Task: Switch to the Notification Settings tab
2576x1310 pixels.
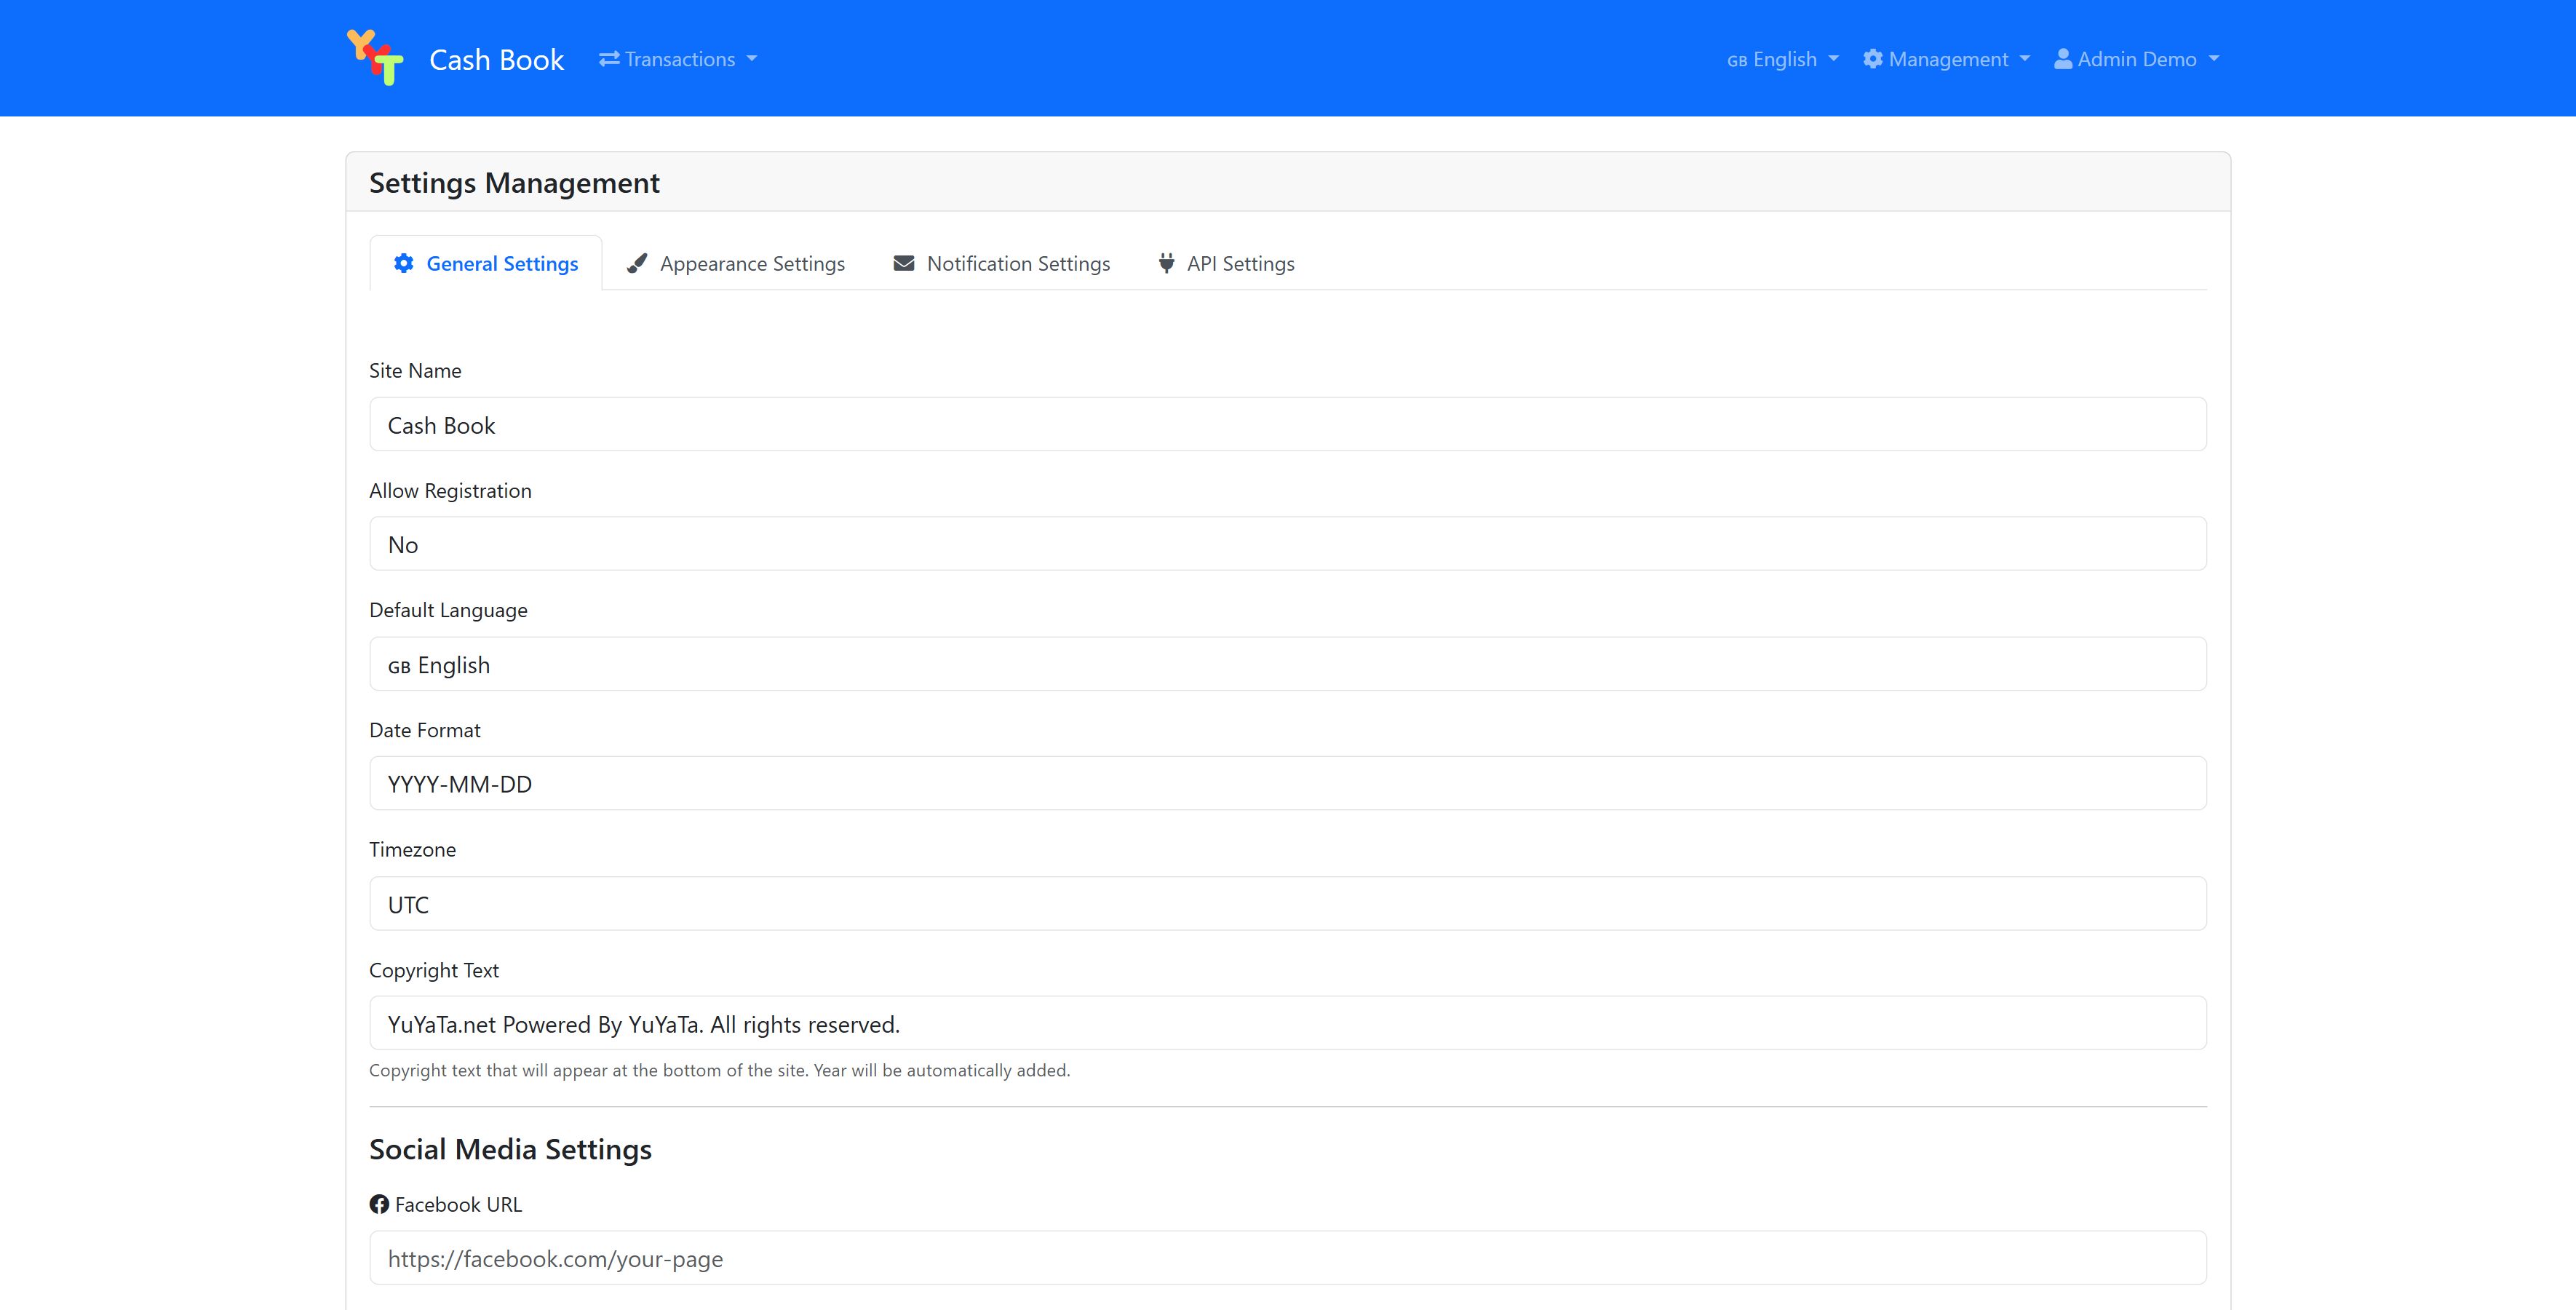Action: [1018, 263]
